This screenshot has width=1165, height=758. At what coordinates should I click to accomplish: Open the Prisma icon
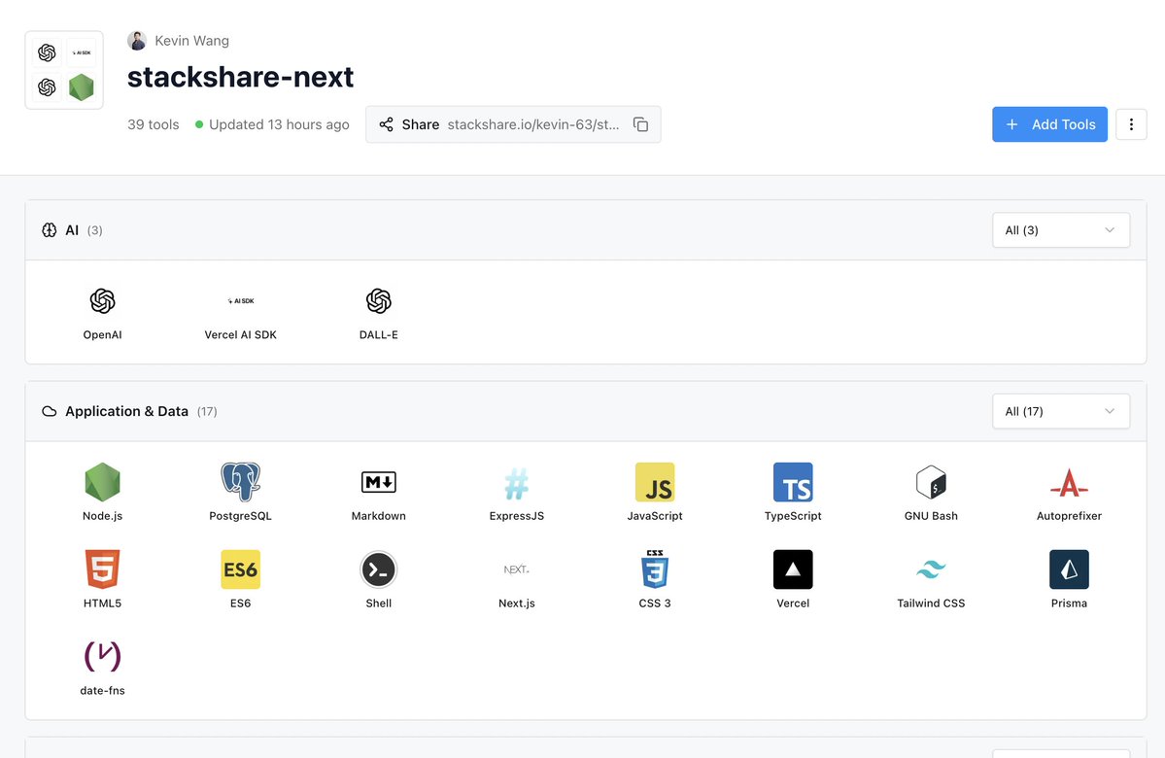pyautogui.click(x=1069, y=569)
